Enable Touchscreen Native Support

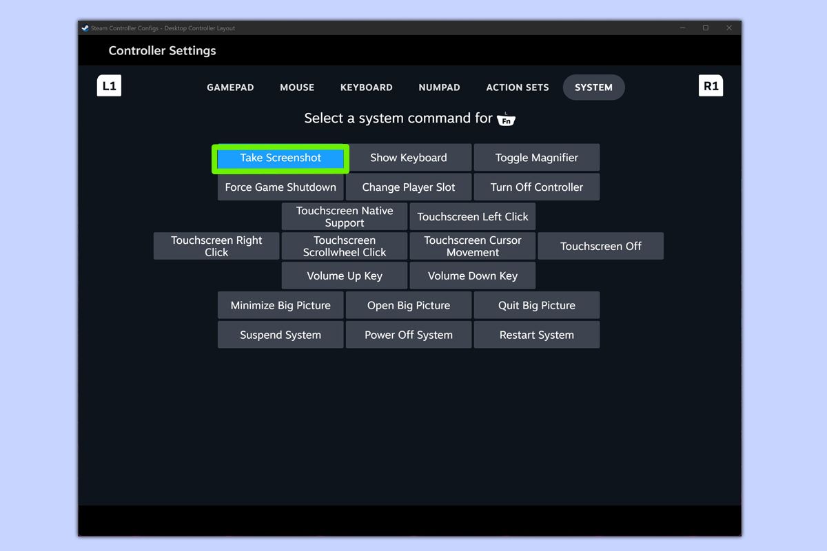pyautogui.click(x=344, y=216)
